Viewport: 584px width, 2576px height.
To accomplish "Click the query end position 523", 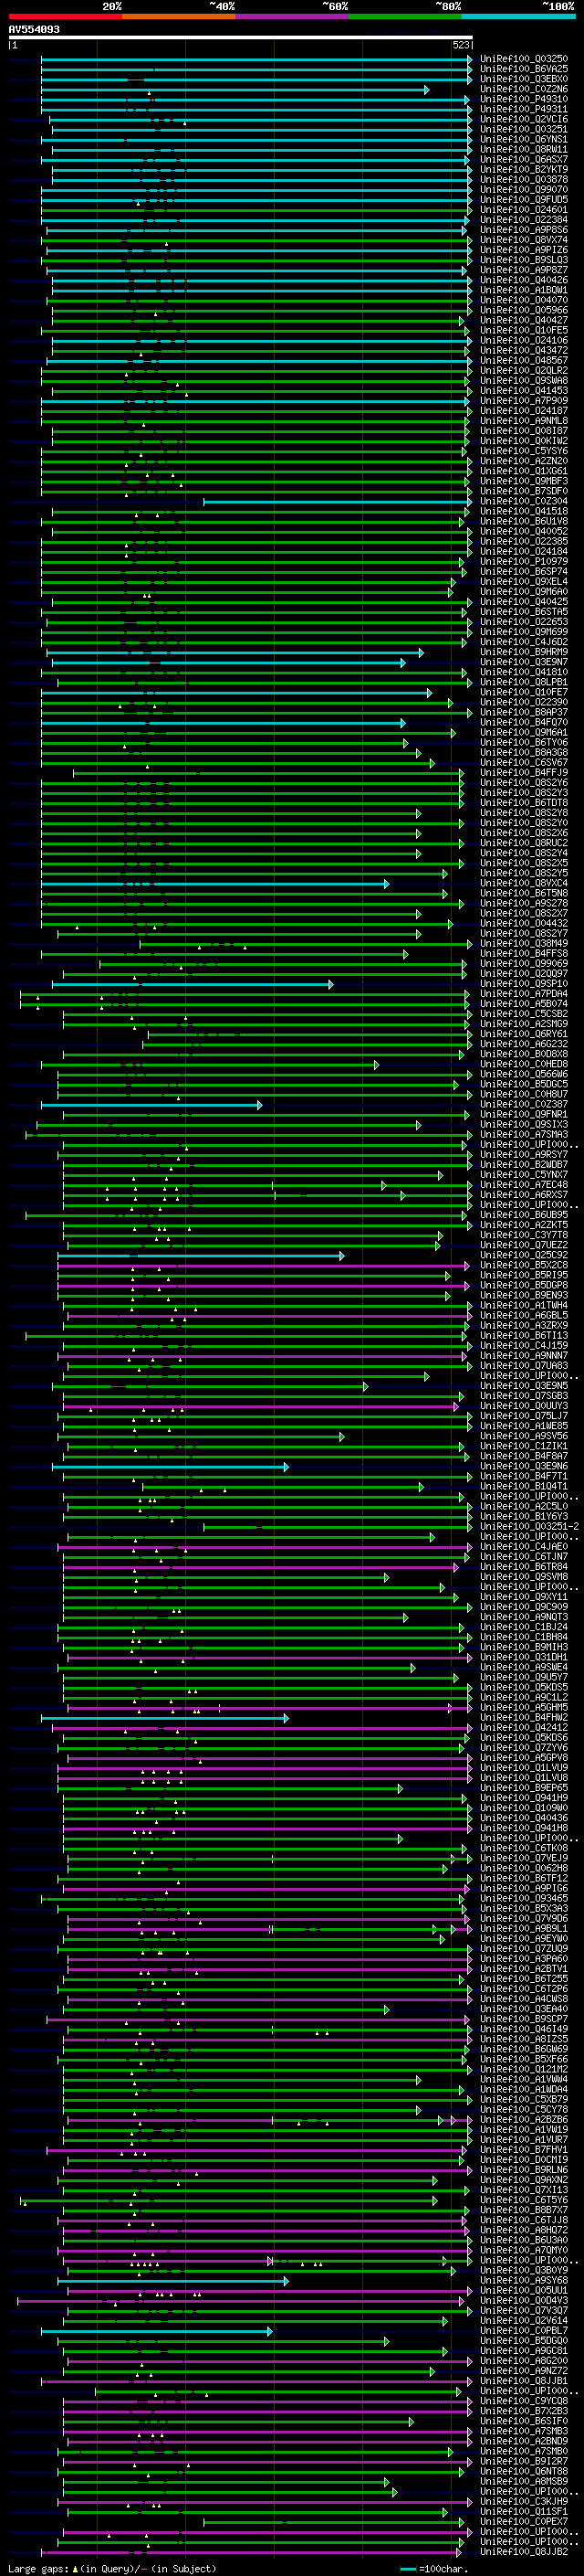I will 461,45.
